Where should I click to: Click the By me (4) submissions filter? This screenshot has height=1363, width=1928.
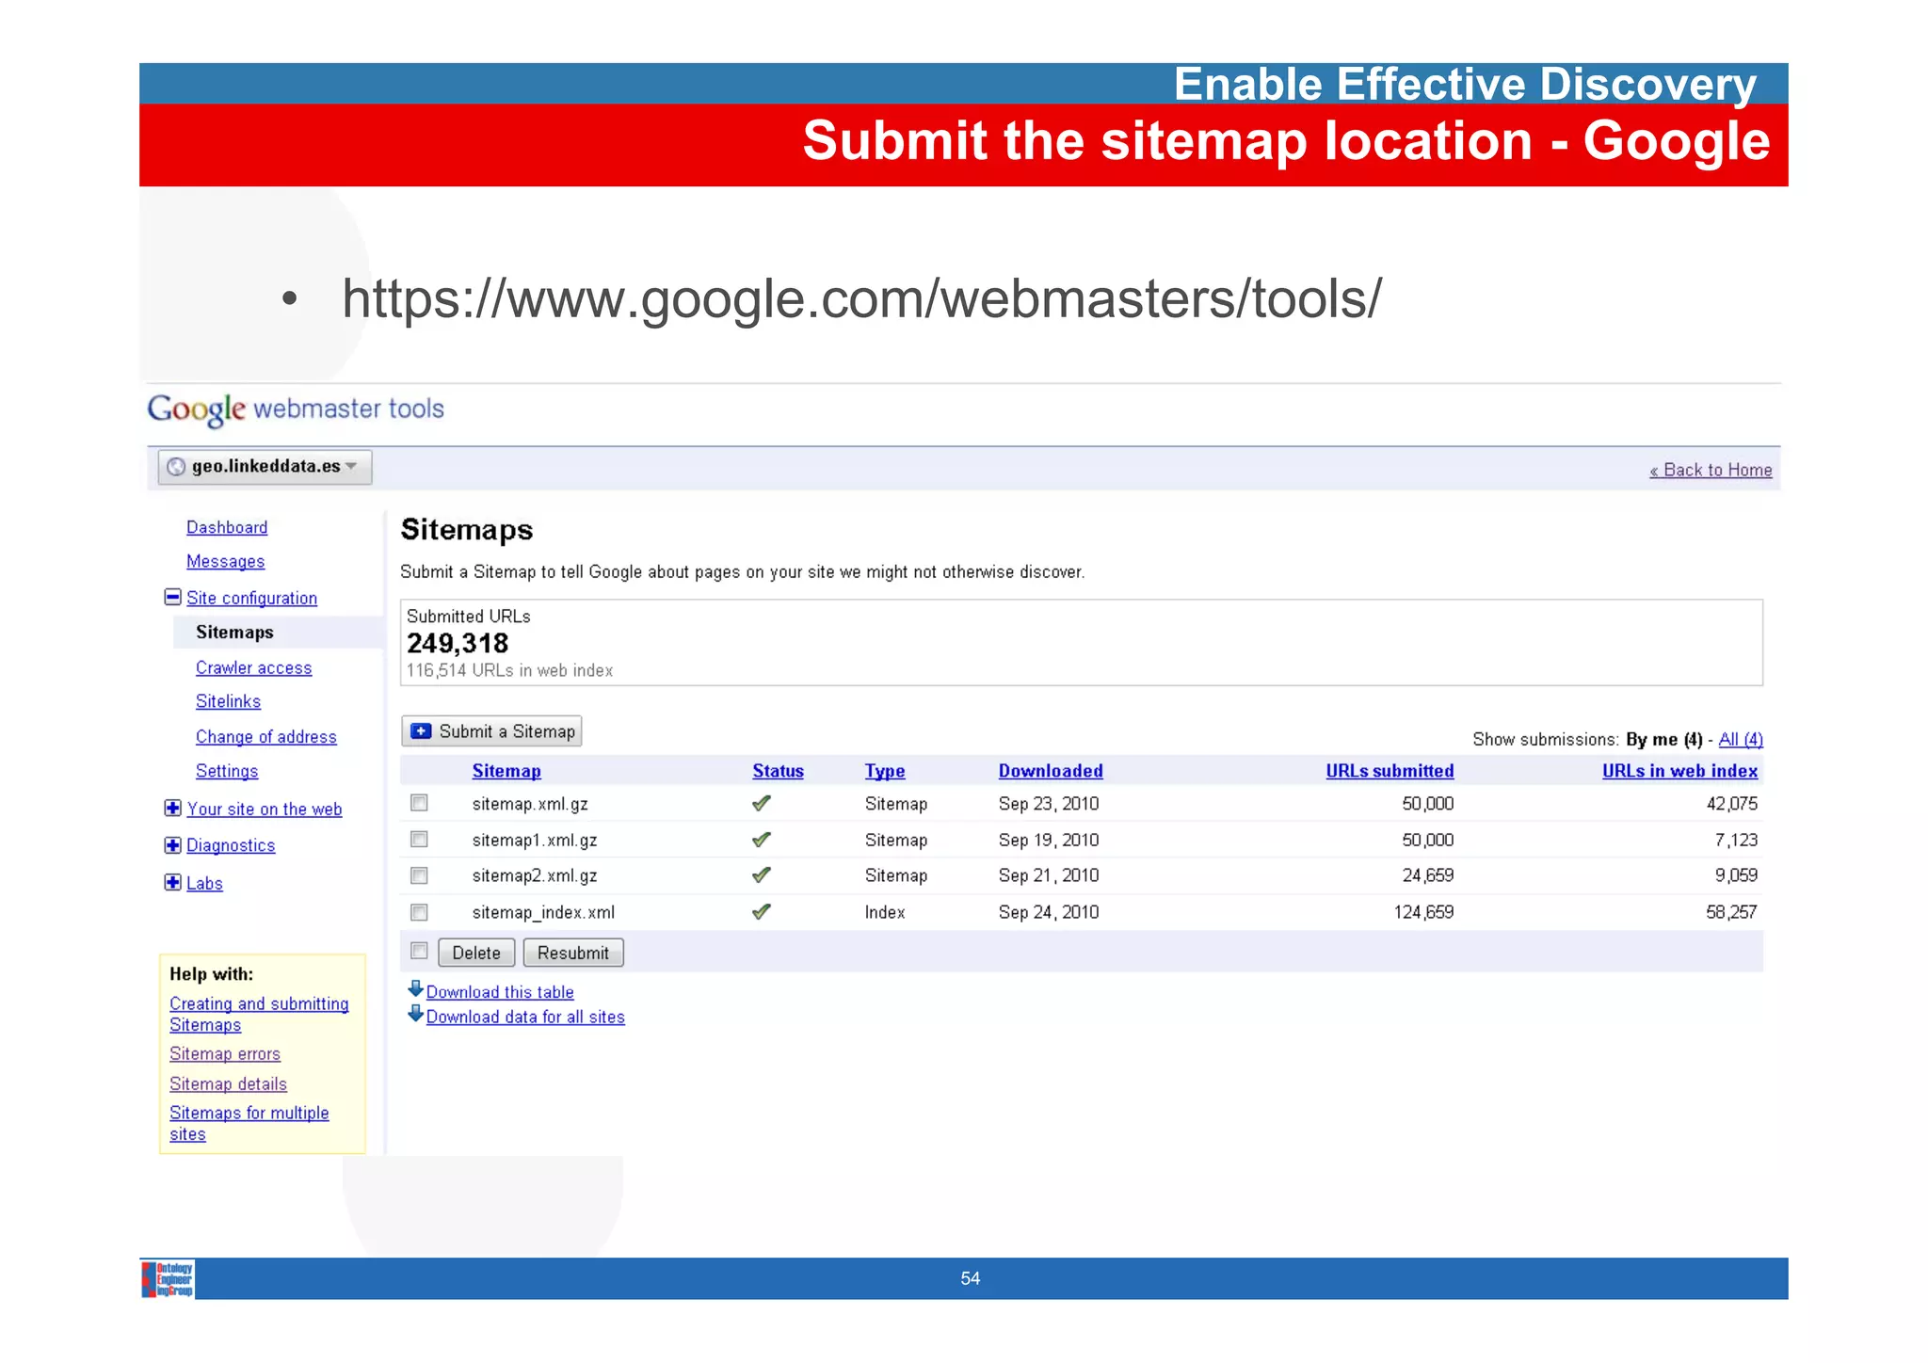pos(1664,740)
